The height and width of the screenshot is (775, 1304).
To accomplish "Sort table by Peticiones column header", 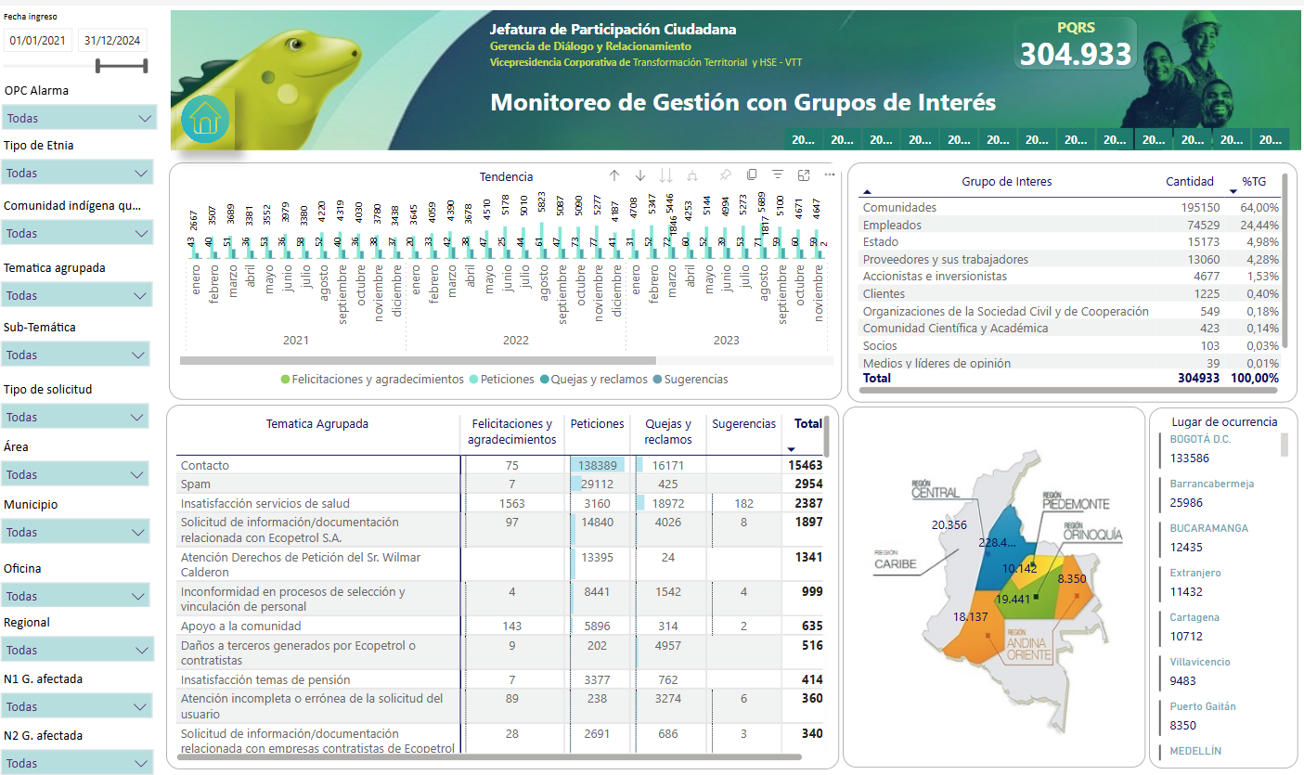I will tap(597, 423).
